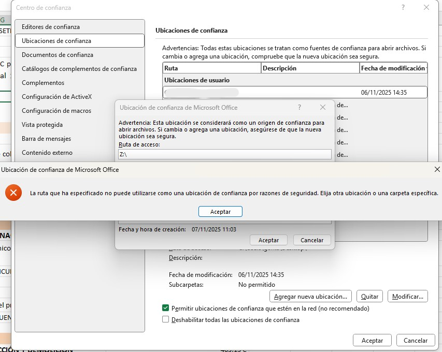The height and width of the screenshot is (352, 442).
Task: Click Agregar nueva ubicación button
Action: pos(310,296)
